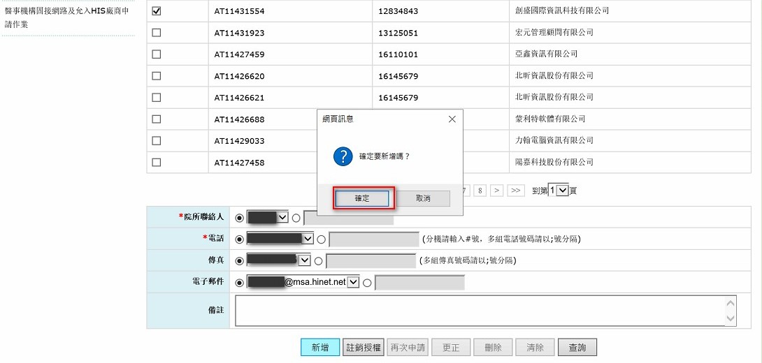Select 院所聯絡人 dropdown radio option
The width and height of the screenshot is (762, 363).
[x=239, y=218]
